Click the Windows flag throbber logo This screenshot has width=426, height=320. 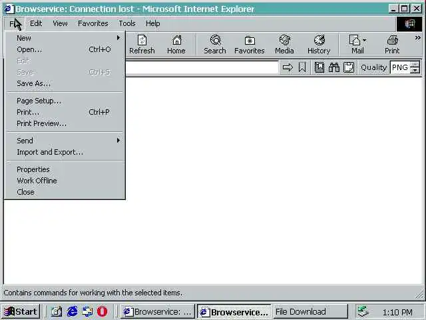pos(410,24)
